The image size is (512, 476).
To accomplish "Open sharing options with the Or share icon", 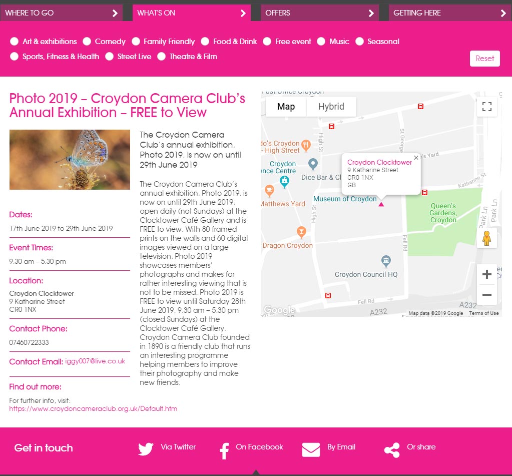I will (x=392, y=449).
